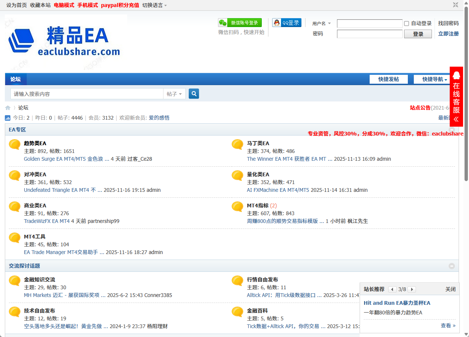This screenshot has height=337, width=469.
Task: Collapse the 交流探讨话题 section
Action: [452, 266]
